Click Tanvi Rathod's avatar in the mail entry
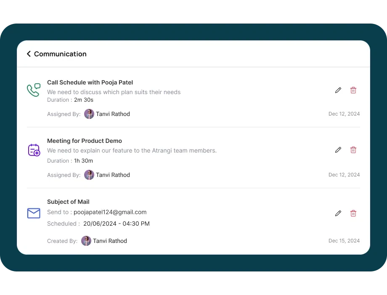Image resolution: width=387 pixels, height=295 pixels. tap(86, 241)
